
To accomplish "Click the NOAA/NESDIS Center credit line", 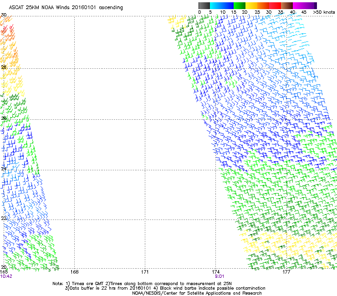I will [197, 293].
